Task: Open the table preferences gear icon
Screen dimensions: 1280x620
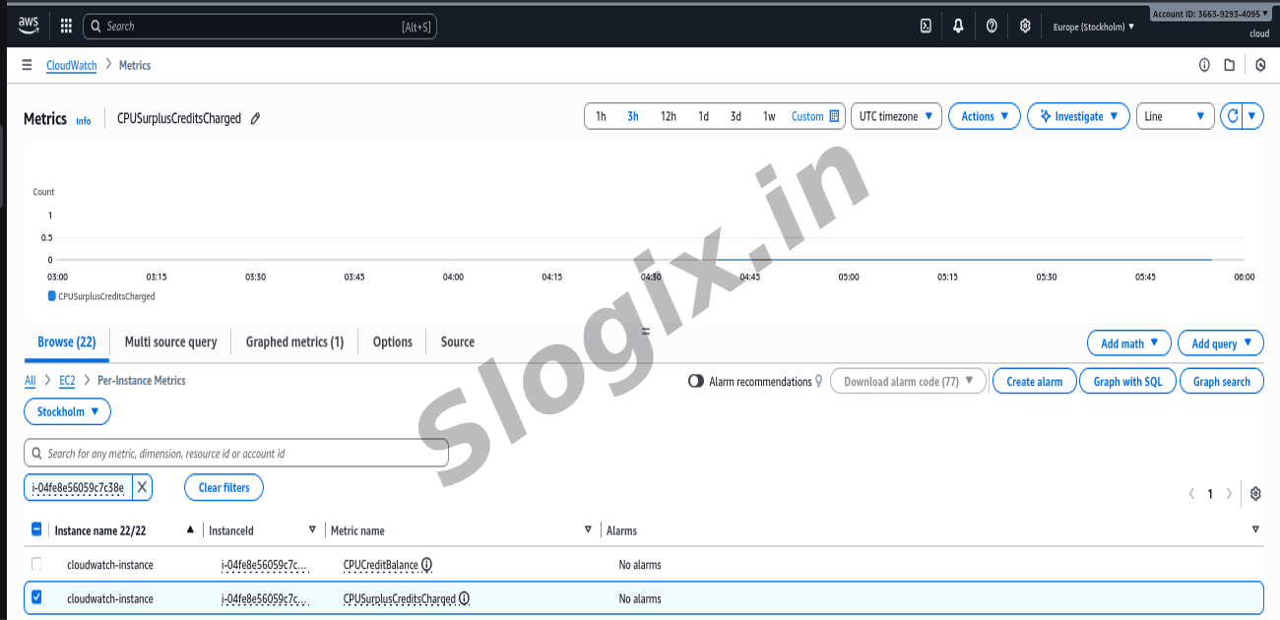Action: [x=1255, y=494]
